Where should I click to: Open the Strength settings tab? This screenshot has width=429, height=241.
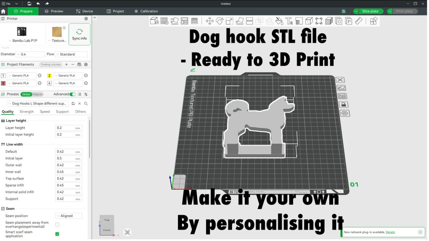click(27, 112)
